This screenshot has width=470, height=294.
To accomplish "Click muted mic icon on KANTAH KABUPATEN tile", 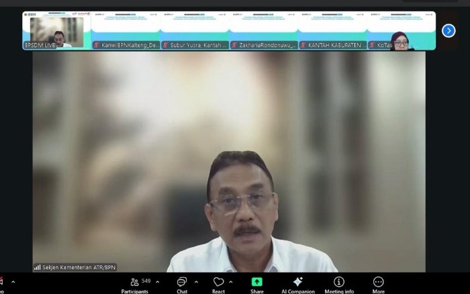I will click(303, 45).
